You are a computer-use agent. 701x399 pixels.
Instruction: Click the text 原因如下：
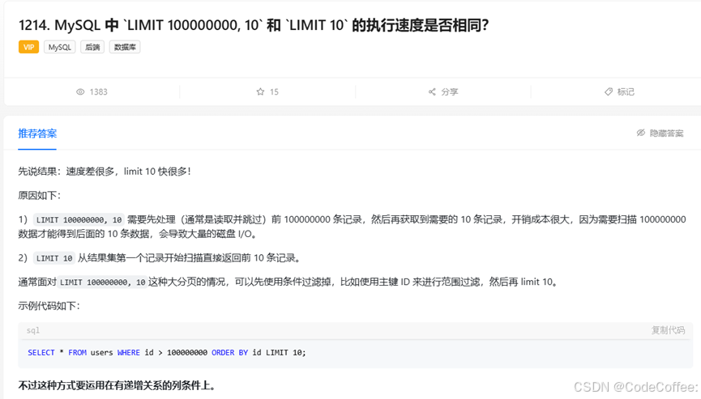click(40, 196)
